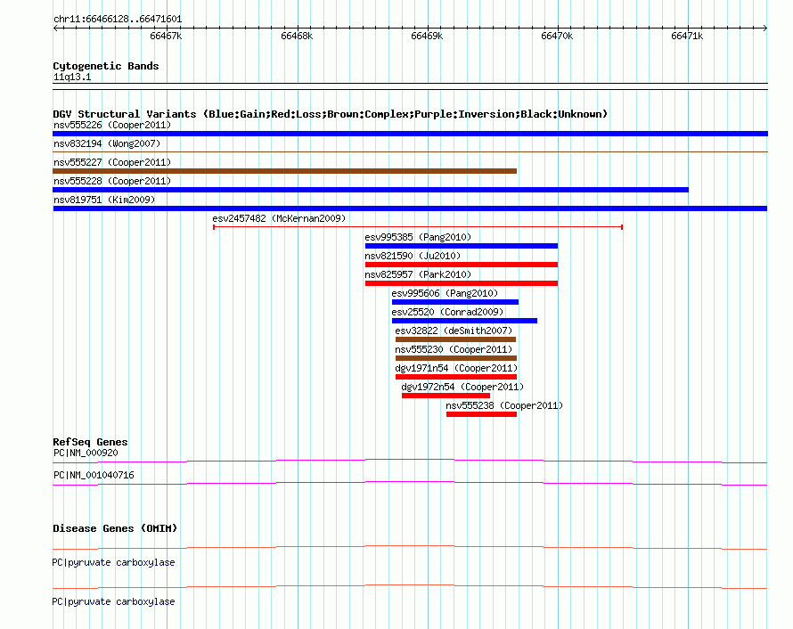
Task: Select the esv25520 (Conrad2009) label
Action: tap(447, 312)
